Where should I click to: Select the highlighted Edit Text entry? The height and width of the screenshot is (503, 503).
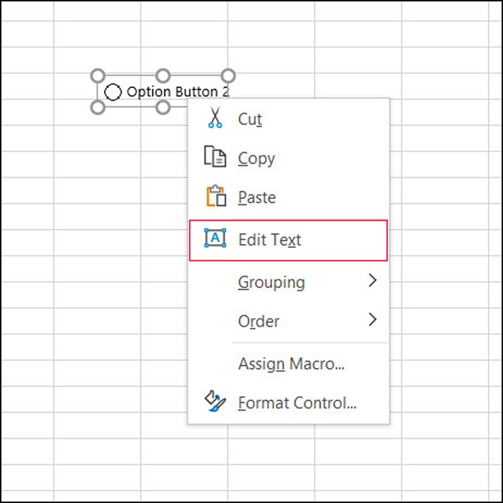269,239
